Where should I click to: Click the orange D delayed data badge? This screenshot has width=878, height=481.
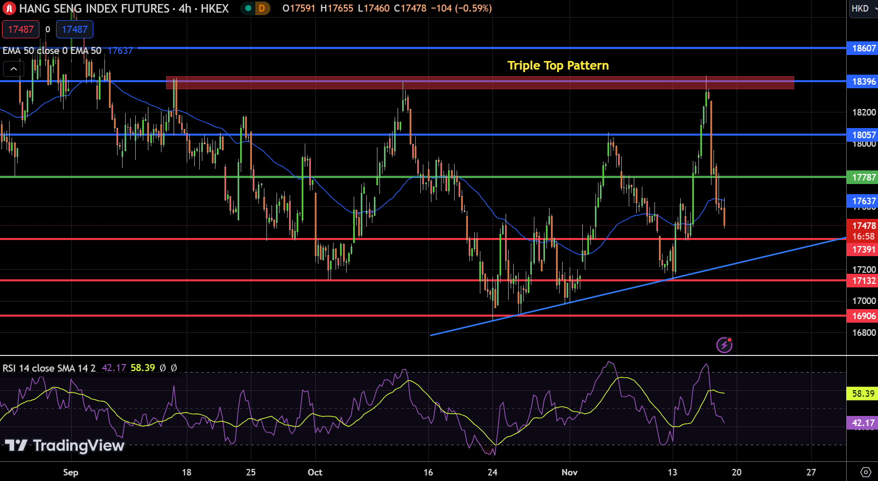click(262, 8)
